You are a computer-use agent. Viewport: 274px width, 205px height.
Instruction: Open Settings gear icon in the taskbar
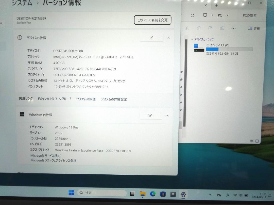coord(183,194)
